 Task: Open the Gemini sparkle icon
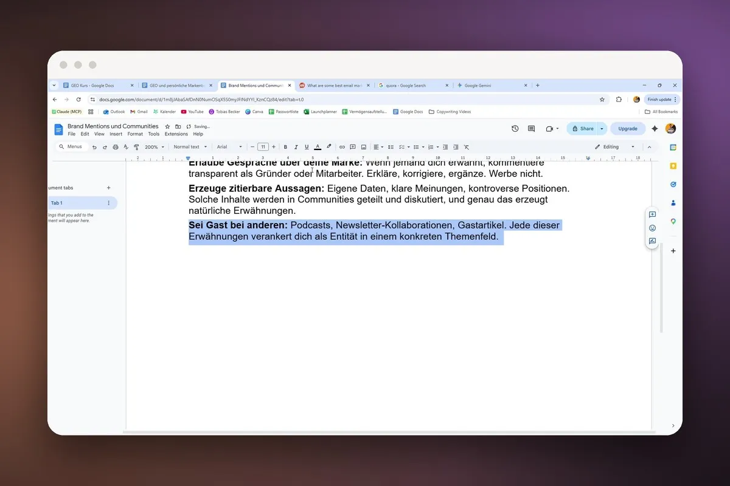click(655, 129)
